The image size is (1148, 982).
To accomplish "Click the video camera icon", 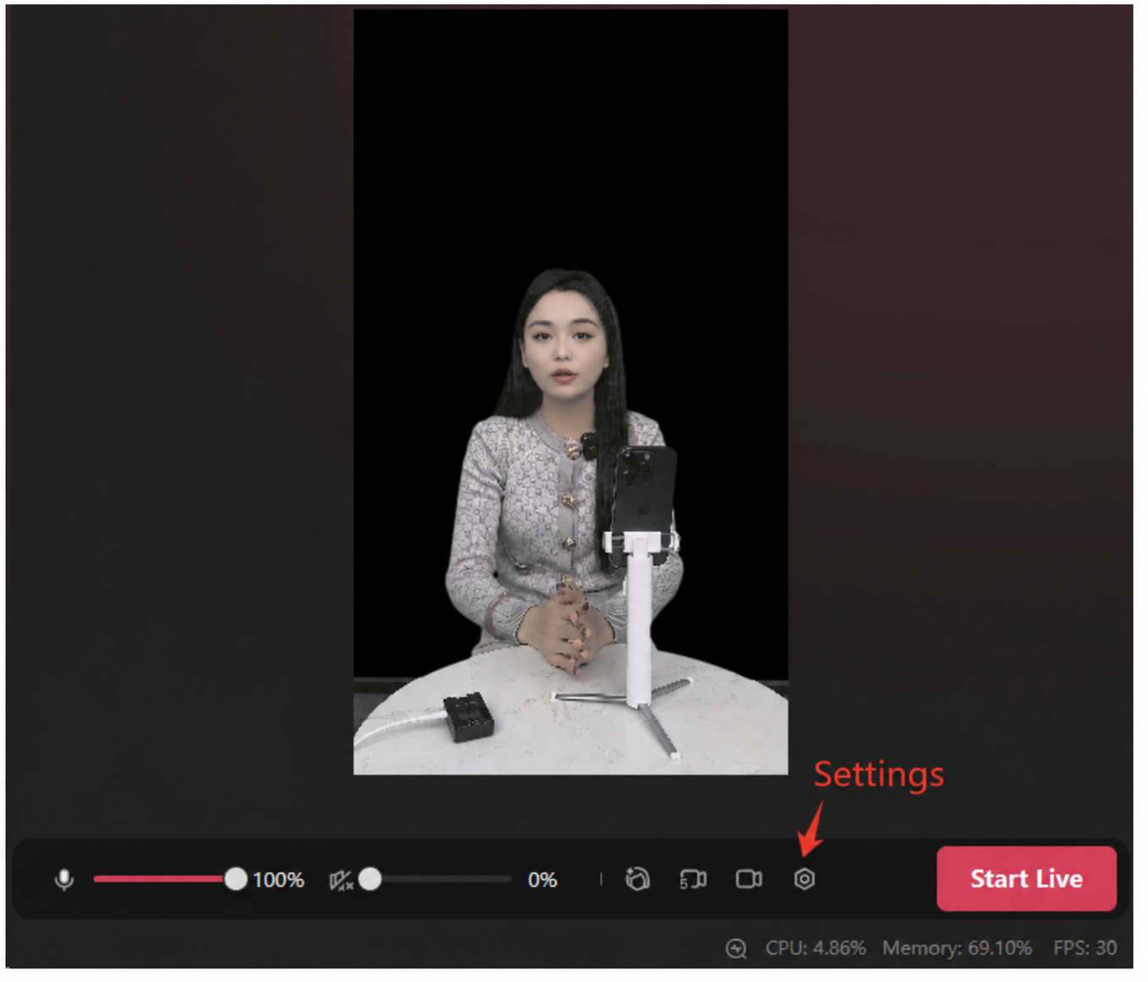I will [x=749, y=880].
